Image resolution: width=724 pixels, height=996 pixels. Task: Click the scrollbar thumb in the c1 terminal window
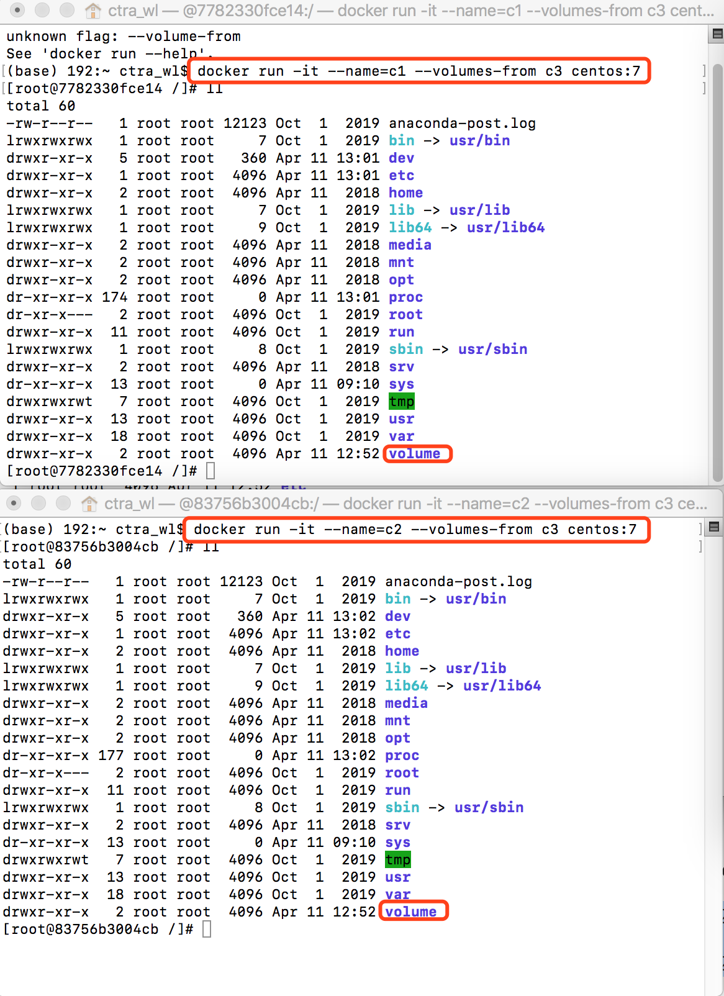pos(717,272)
